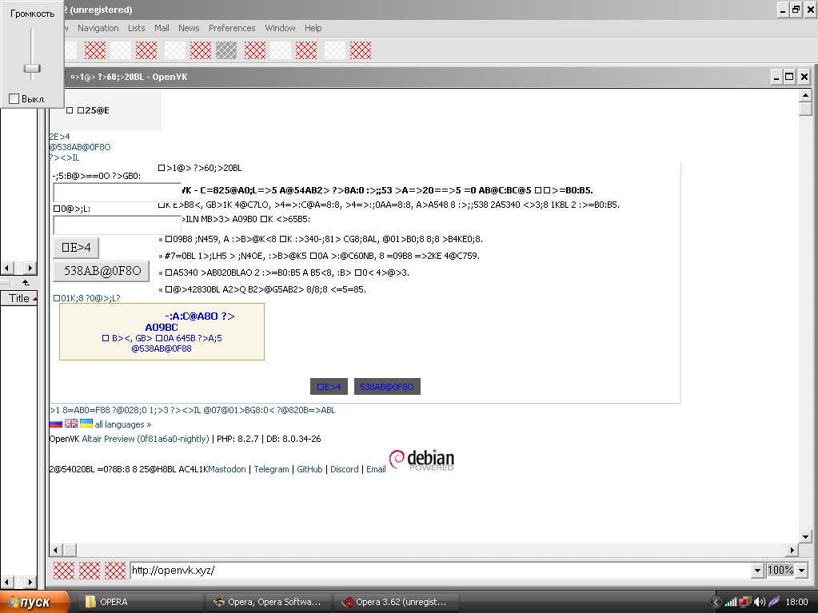
Task: Open the network computers tray icon
Action: click(x=745, y=602)
